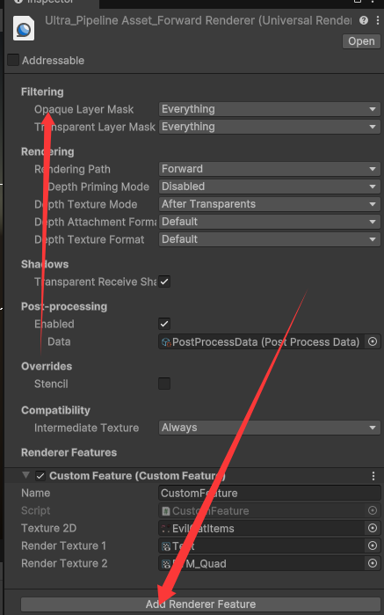The image size is (384, 615).
Task: Open the Depth Texture Mode dropdown
Action: [x=270, y=204]
